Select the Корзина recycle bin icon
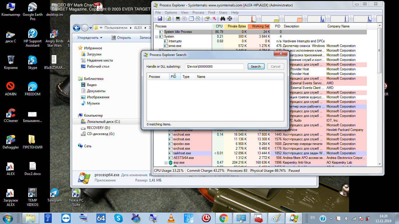 coord(11,62)
